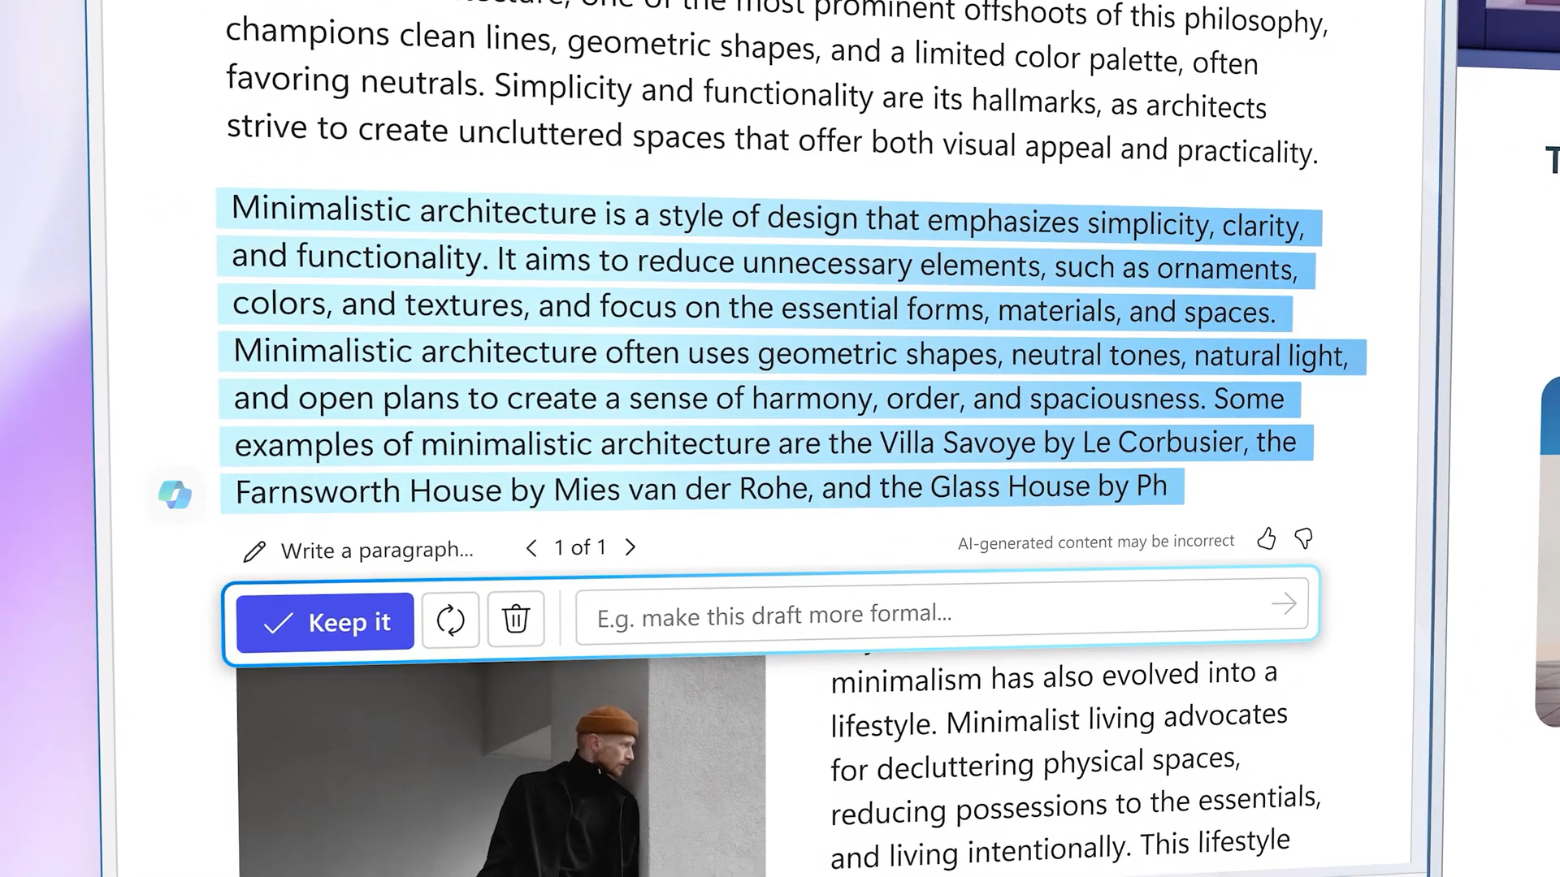Click the Write a paragraph label
1560x877 pixels.
[377, 549]
